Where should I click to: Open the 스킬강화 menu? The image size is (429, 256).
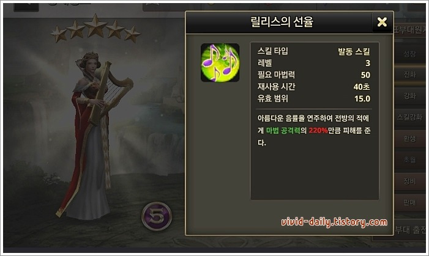point(409,117)
